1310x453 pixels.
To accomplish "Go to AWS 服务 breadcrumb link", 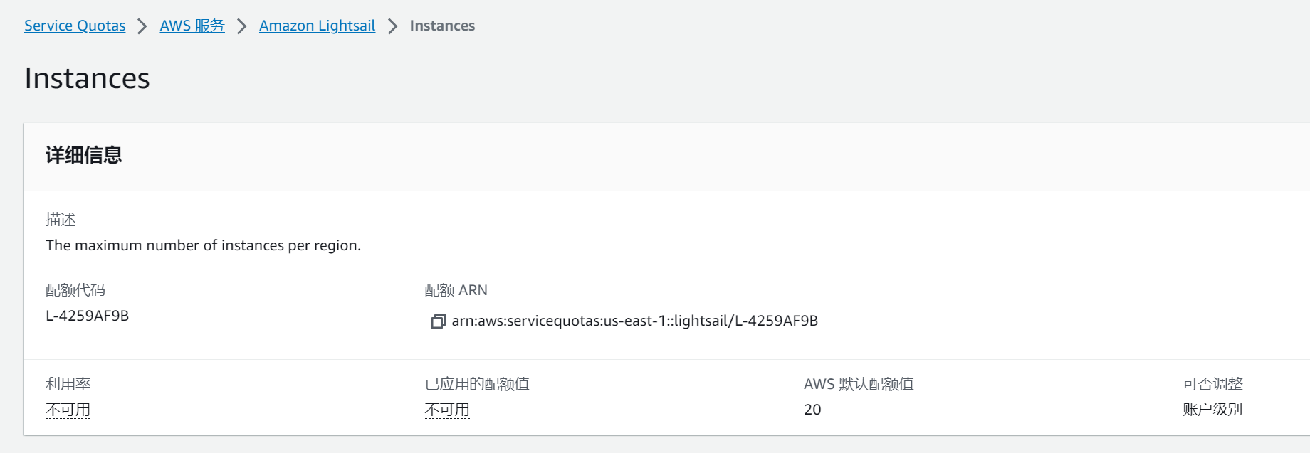I will 192,26.
